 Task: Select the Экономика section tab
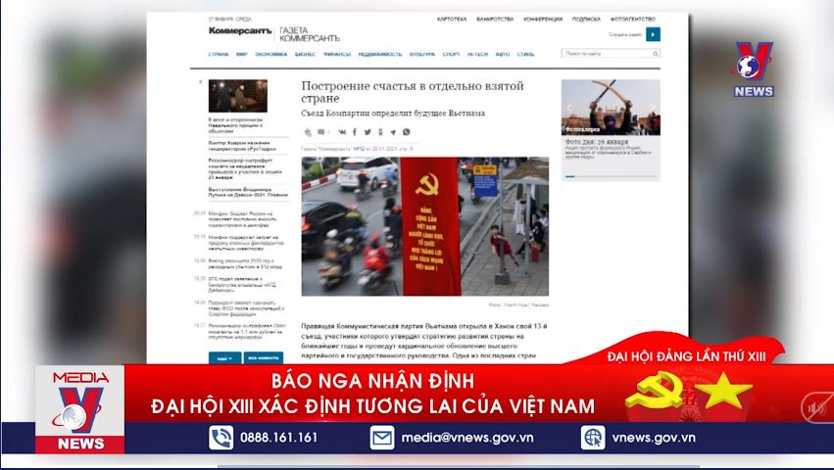pyautogui.click(x=271, y=54)
